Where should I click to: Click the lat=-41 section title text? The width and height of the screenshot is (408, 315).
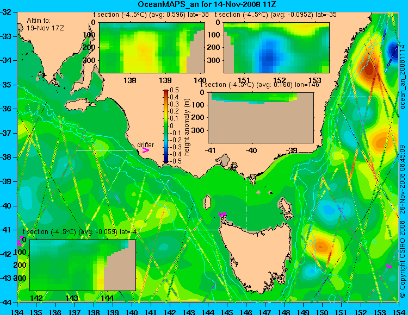82,232
